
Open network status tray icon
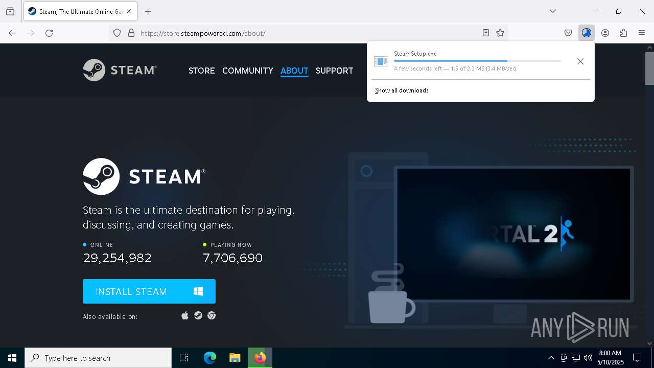576,358
